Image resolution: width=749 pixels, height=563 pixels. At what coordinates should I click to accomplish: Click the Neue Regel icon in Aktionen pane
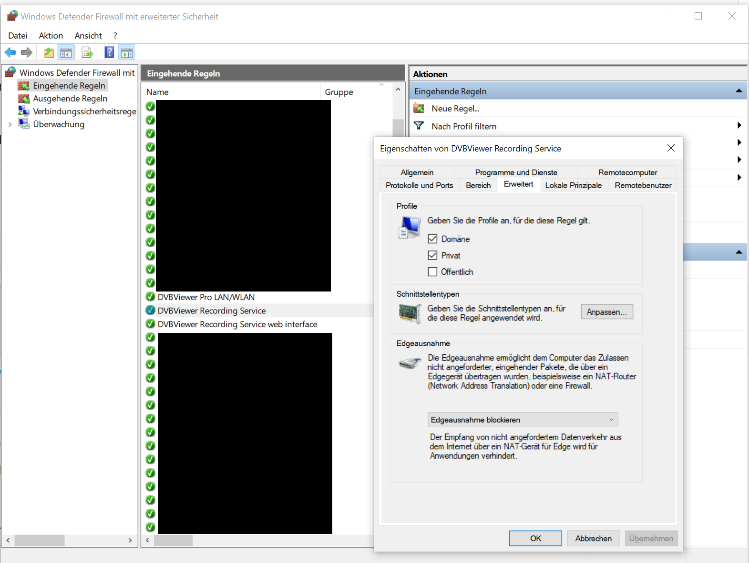click(419, 108)
